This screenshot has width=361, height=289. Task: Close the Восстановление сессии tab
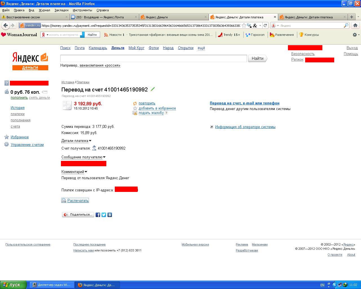pyautogui.click(x=67, y=17)
